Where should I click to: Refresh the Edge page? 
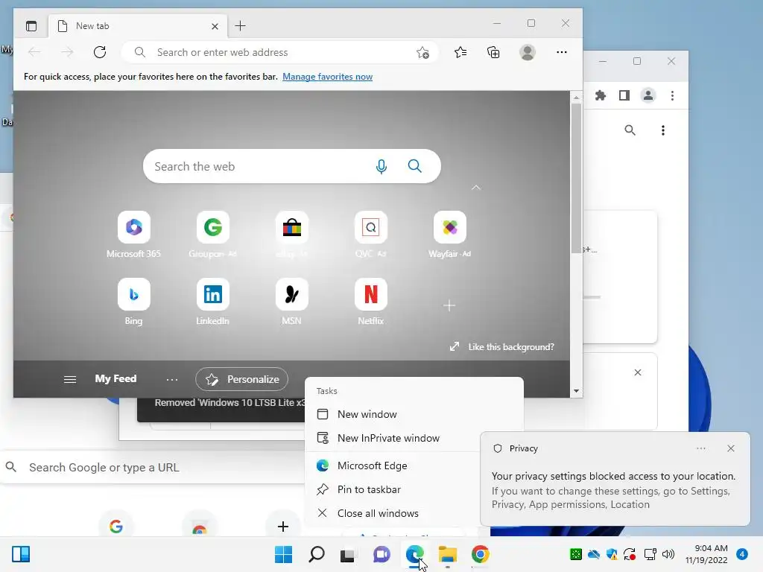pyautogui.click(x=100, y=52)
